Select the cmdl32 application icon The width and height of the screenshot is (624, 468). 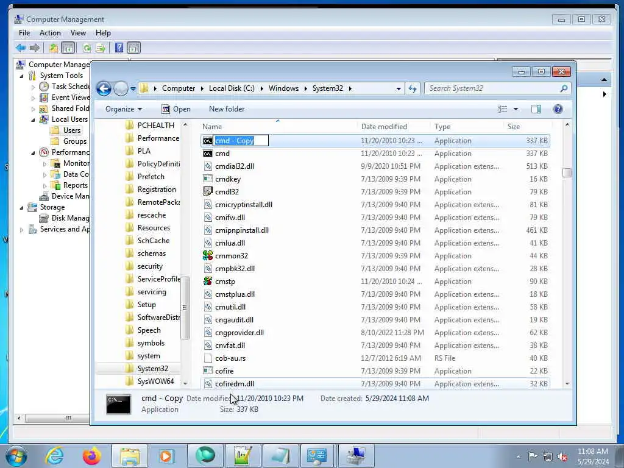(208, 191)
